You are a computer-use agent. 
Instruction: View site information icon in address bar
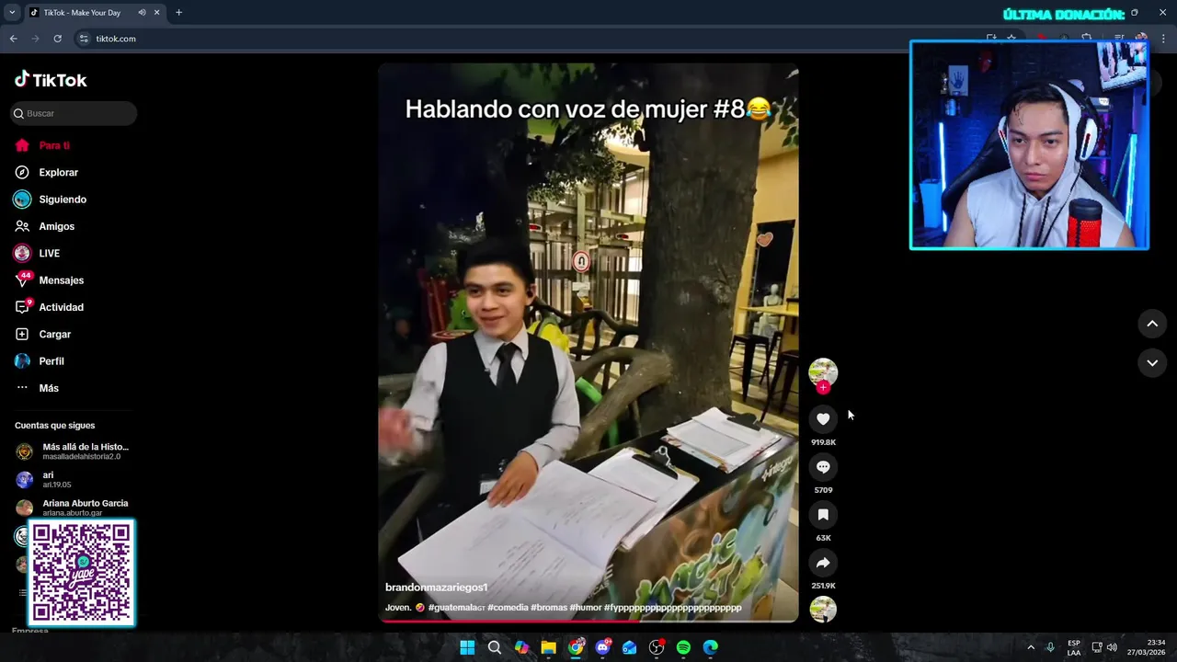[x=84, y=39]
